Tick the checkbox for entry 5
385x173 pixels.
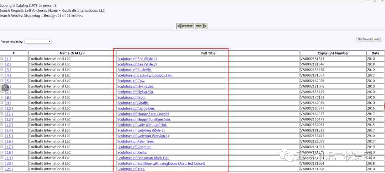tap(2, 81)
